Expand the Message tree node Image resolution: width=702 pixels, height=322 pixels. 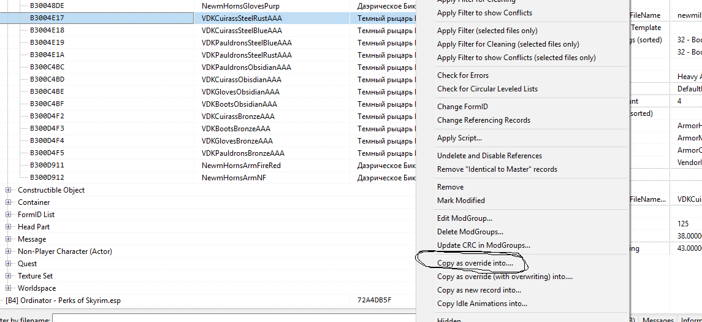8,239
